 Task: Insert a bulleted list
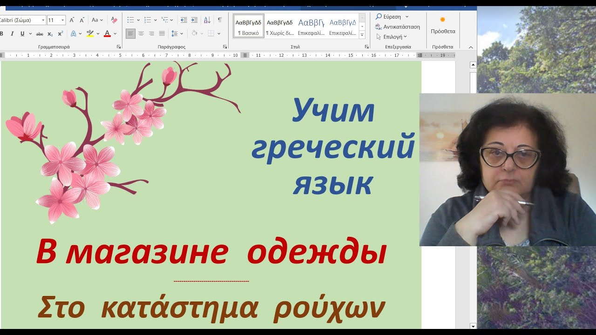point(131,20)
